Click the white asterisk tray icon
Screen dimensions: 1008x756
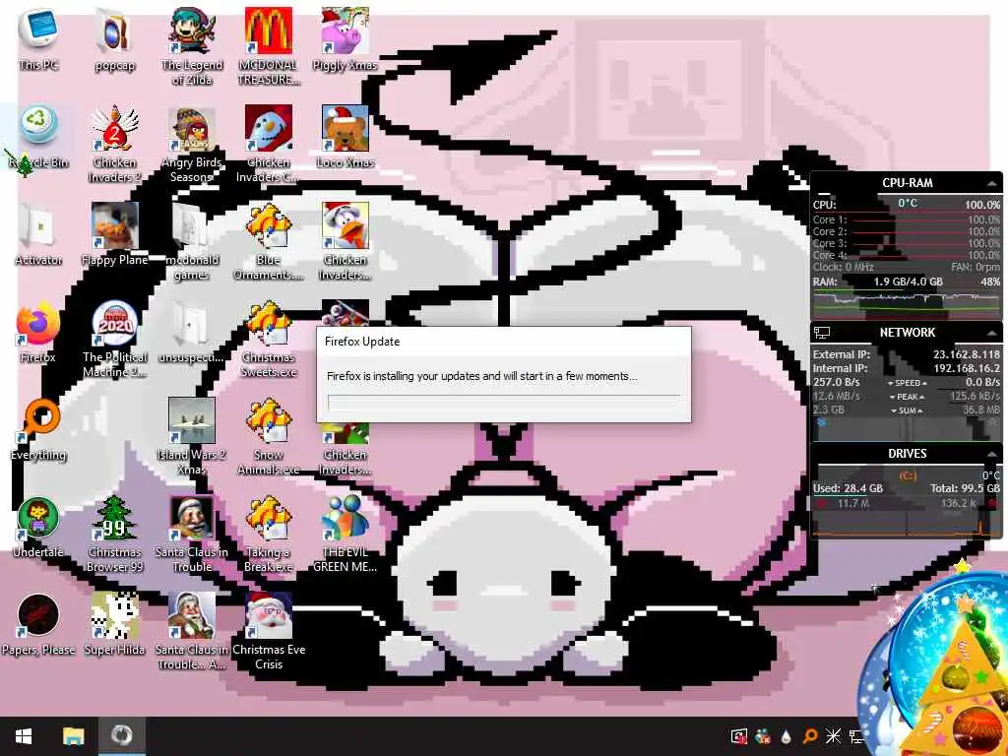tap(833, 736)
